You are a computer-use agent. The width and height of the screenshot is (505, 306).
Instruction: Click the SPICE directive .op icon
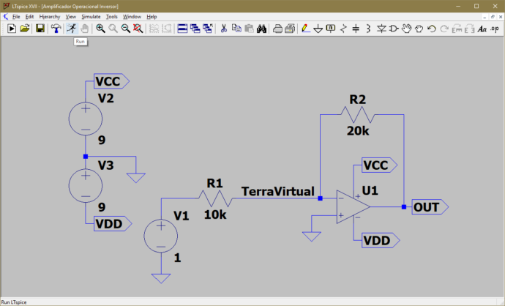click(495, 29)
